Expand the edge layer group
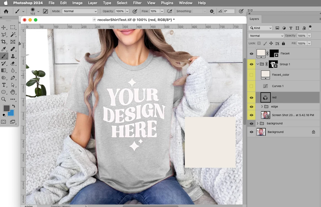The height and width of the screenshot is (207, 321). [x=262, y=107]
